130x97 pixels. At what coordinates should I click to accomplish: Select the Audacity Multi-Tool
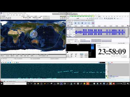click(x=72, y=24)
